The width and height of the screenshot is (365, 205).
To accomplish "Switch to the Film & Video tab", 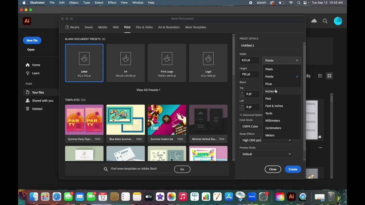I will click(x=144, y=27).
